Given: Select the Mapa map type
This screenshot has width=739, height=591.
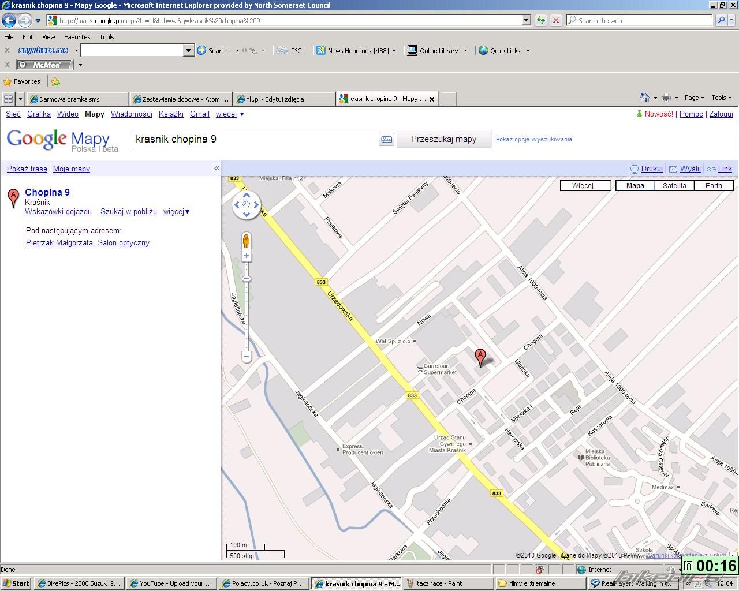Looking at the screenshot, I should tap(635, 185).
